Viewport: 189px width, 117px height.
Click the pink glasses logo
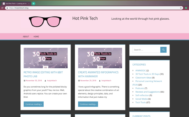tap(45, 21)
